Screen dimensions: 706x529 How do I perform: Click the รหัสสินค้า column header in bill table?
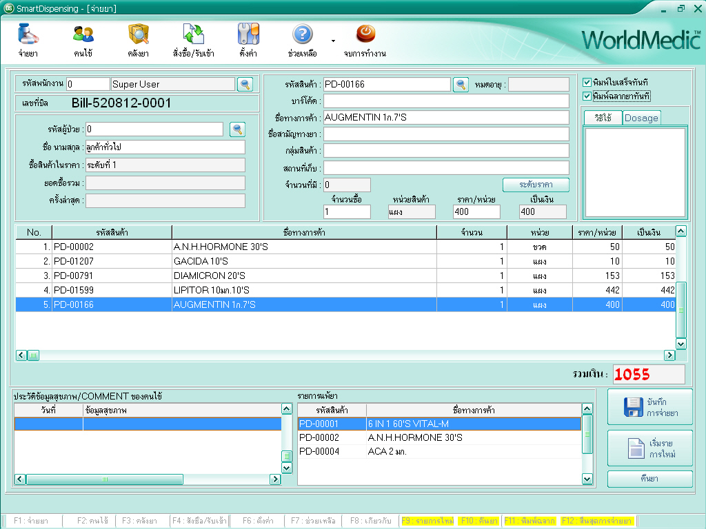tap(112, 232)
